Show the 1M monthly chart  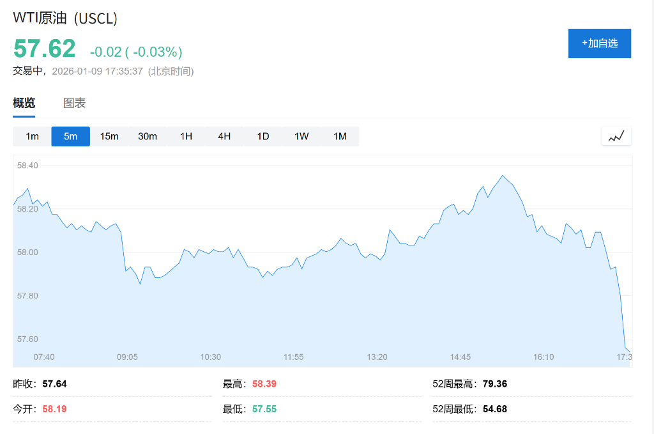pos(340,136)
